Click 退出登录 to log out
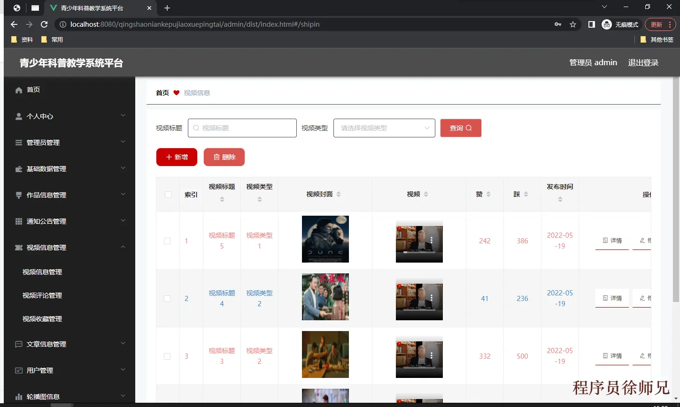680x407 pixels. [x=643, y=62]
